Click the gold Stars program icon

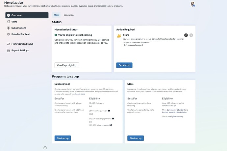tap(119, 36)
